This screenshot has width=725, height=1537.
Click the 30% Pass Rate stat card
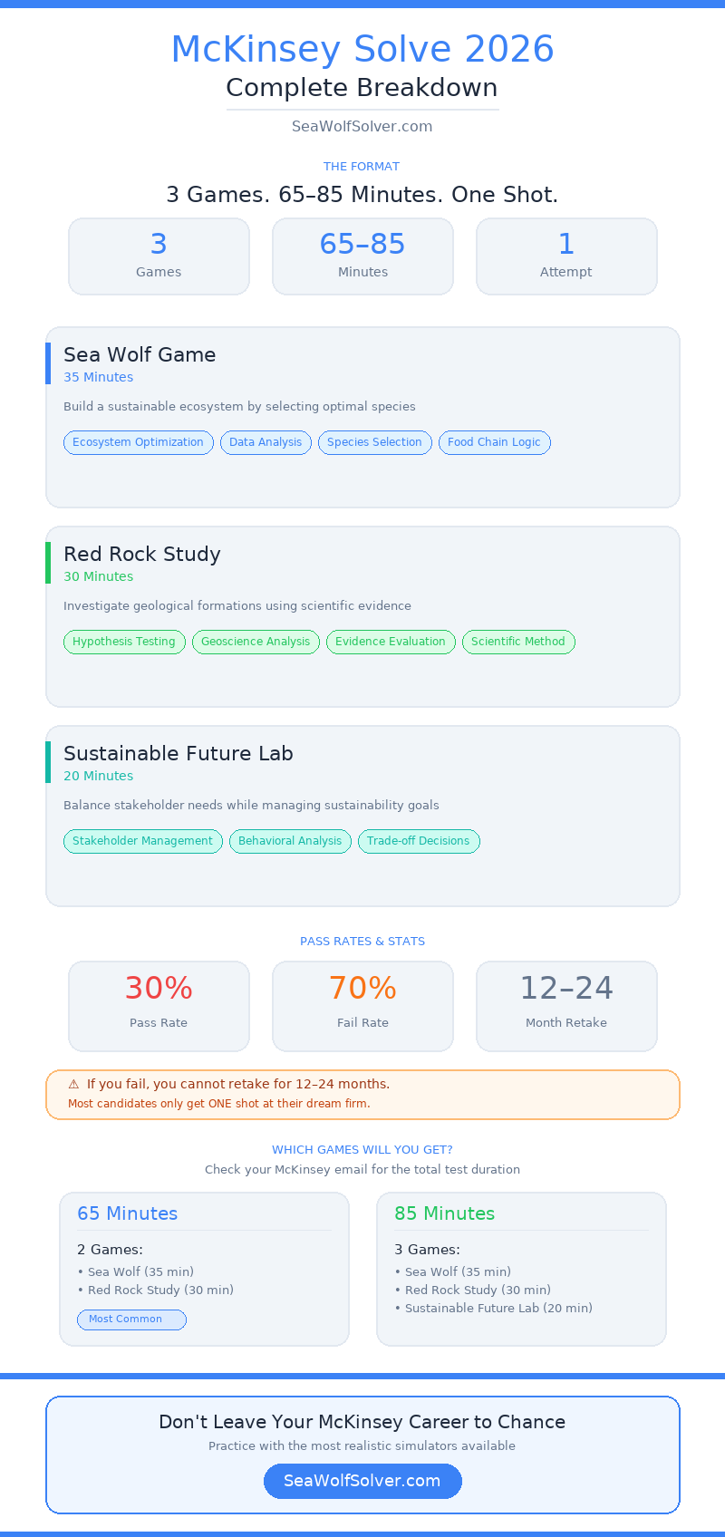point(159,1006)
